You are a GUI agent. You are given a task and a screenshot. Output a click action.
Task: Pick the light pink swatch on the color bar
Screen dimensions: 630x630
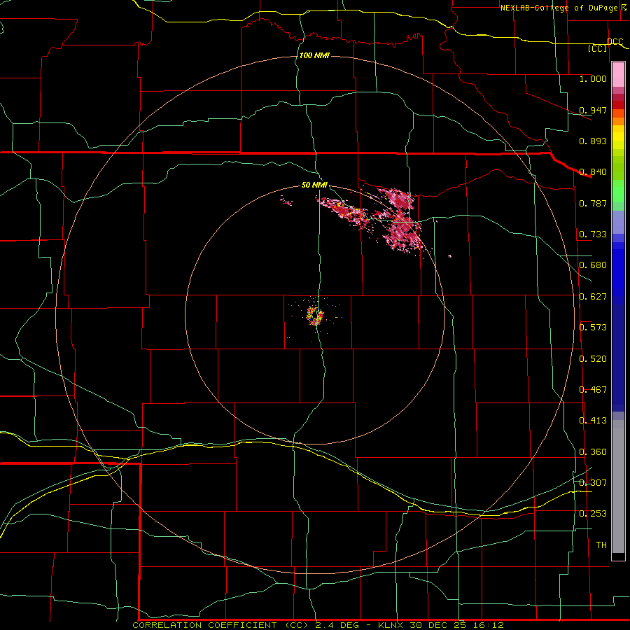pos(618,75)
